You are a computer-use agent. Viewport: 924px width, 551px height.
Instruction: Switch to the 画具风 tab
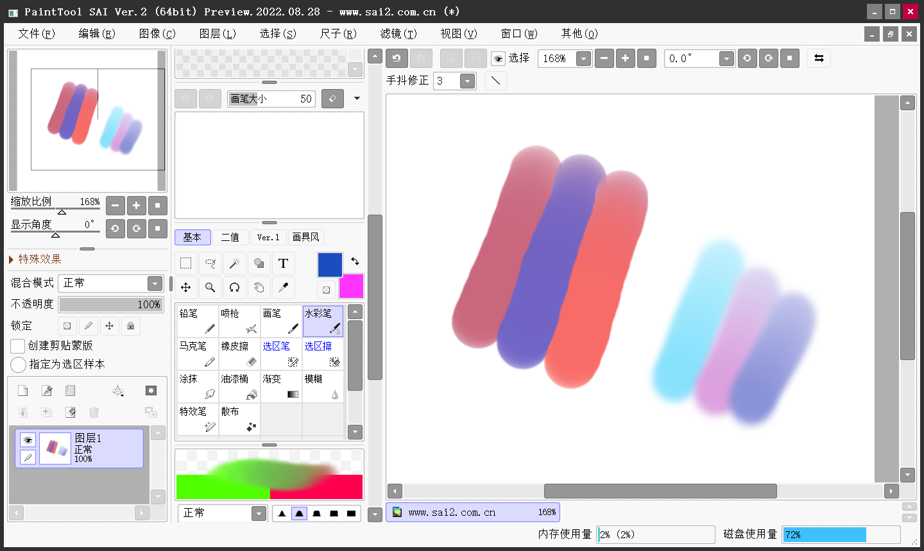(306, 237)
